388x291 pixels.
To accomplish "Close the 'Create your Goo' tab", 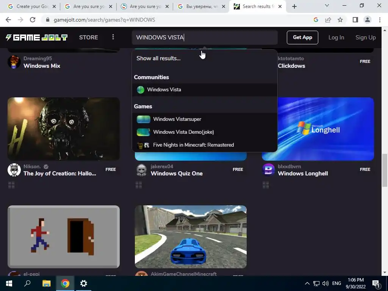I will click(54, 6).
